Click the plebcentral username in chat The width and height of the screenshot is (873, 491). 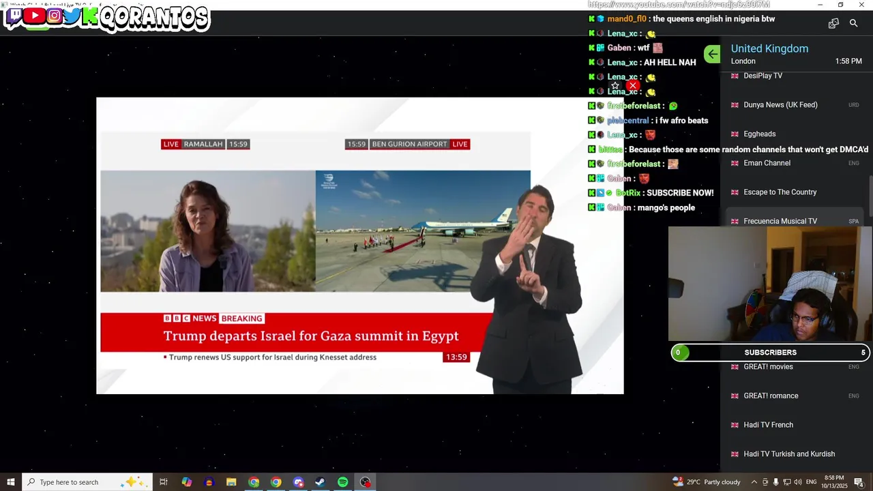[627, 121]
